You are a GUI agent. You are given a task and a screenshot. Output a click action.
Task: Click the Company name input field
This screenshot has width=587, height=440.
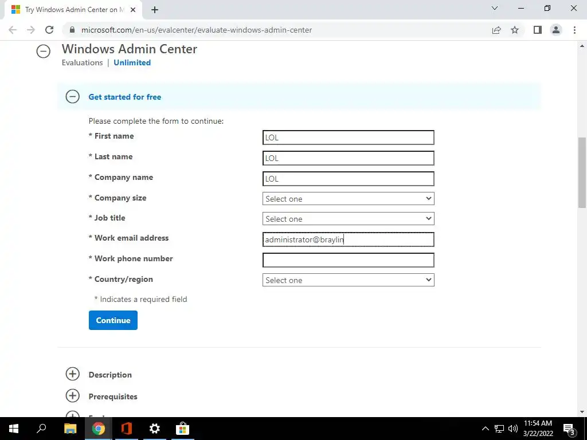(348, 179)
